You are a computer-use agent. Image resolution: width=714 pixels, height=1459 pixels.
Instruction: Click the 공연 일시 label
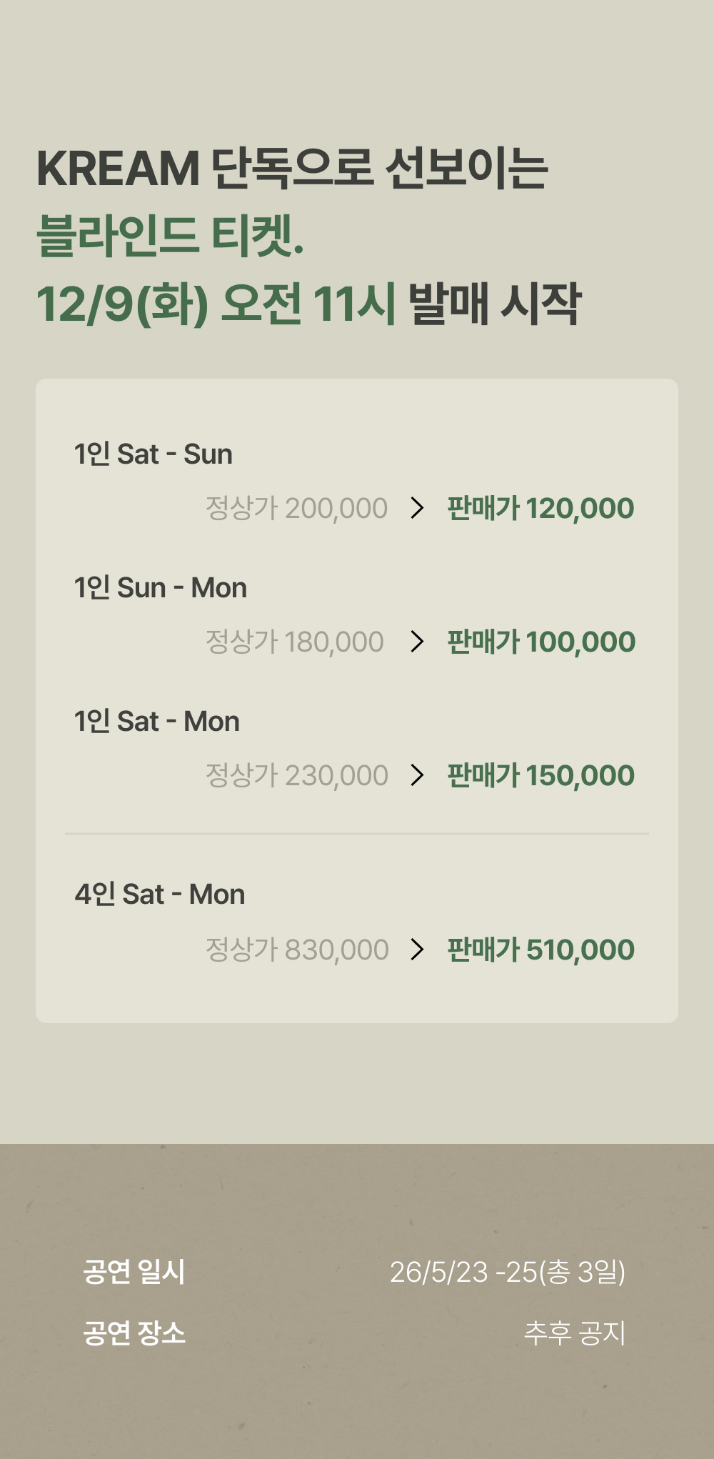(x=134, y=1272)
